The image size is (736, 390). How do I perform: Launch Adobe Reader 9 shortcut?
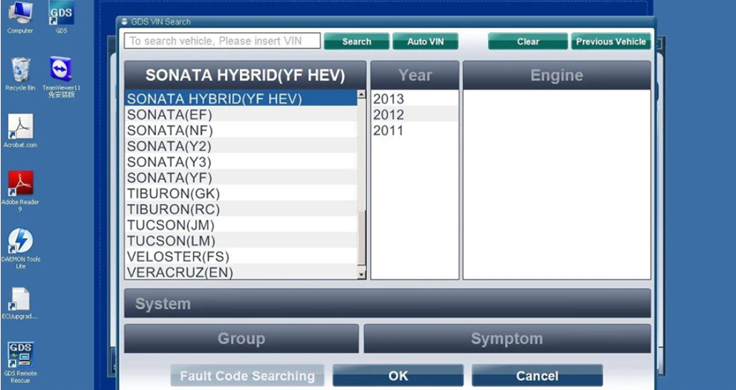[20, 191]
